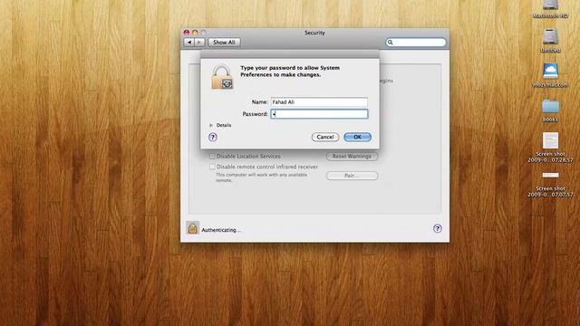Close the Security window with the red button
580x326 pixels.
[187, 33]
